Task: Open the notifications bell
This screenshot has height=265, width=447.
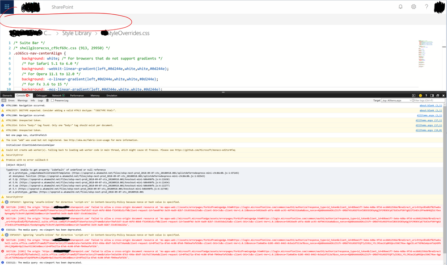Action: (400, 7)
